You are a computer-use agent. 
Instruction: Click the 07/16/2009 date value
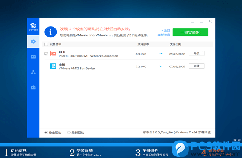click(177, 67)
